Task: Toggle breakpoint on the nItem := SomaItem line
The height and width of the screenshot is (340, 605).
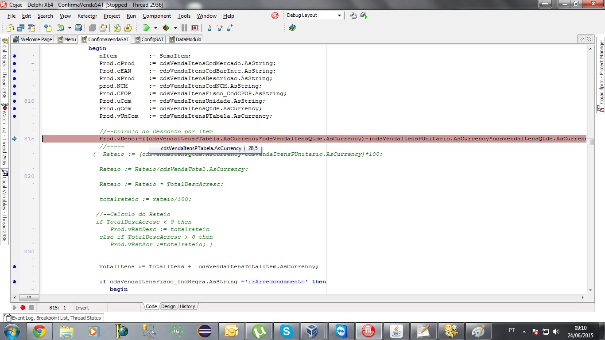Action: click(15, 56)
